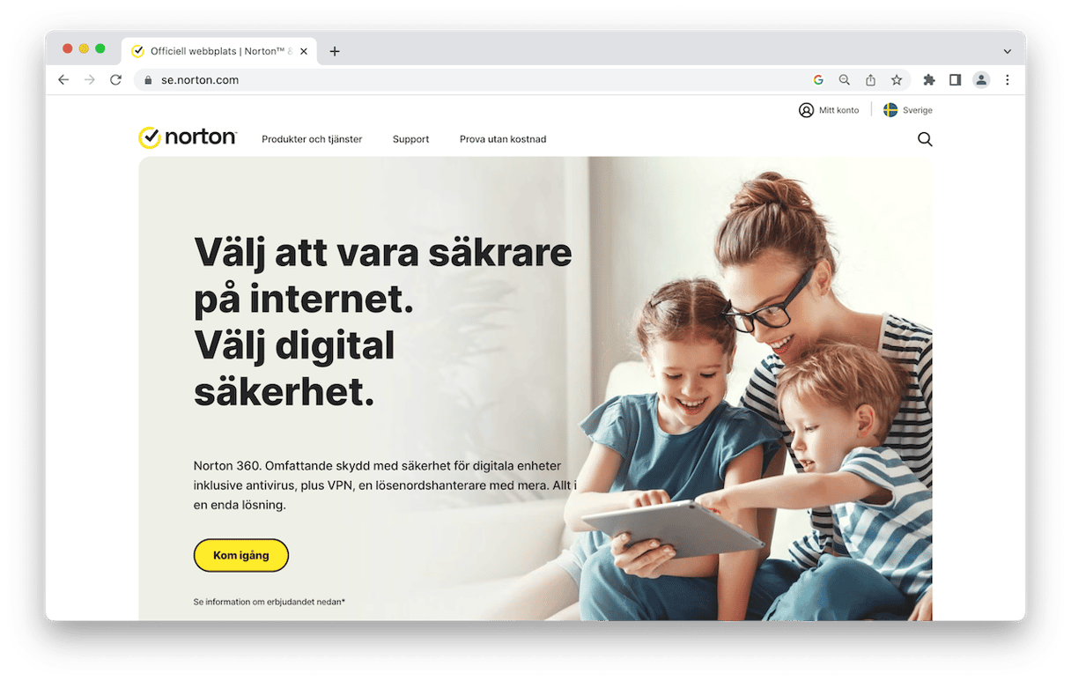Open the Extensions puzzle icon
This screenshot has height=681, width=1071.
point(928,80)
